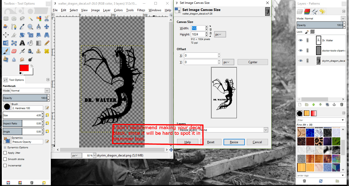The height and width of the screenshot is (186, 349).
Task: Open the Canvas Size unit px dropdown
Action: [220, 34]
